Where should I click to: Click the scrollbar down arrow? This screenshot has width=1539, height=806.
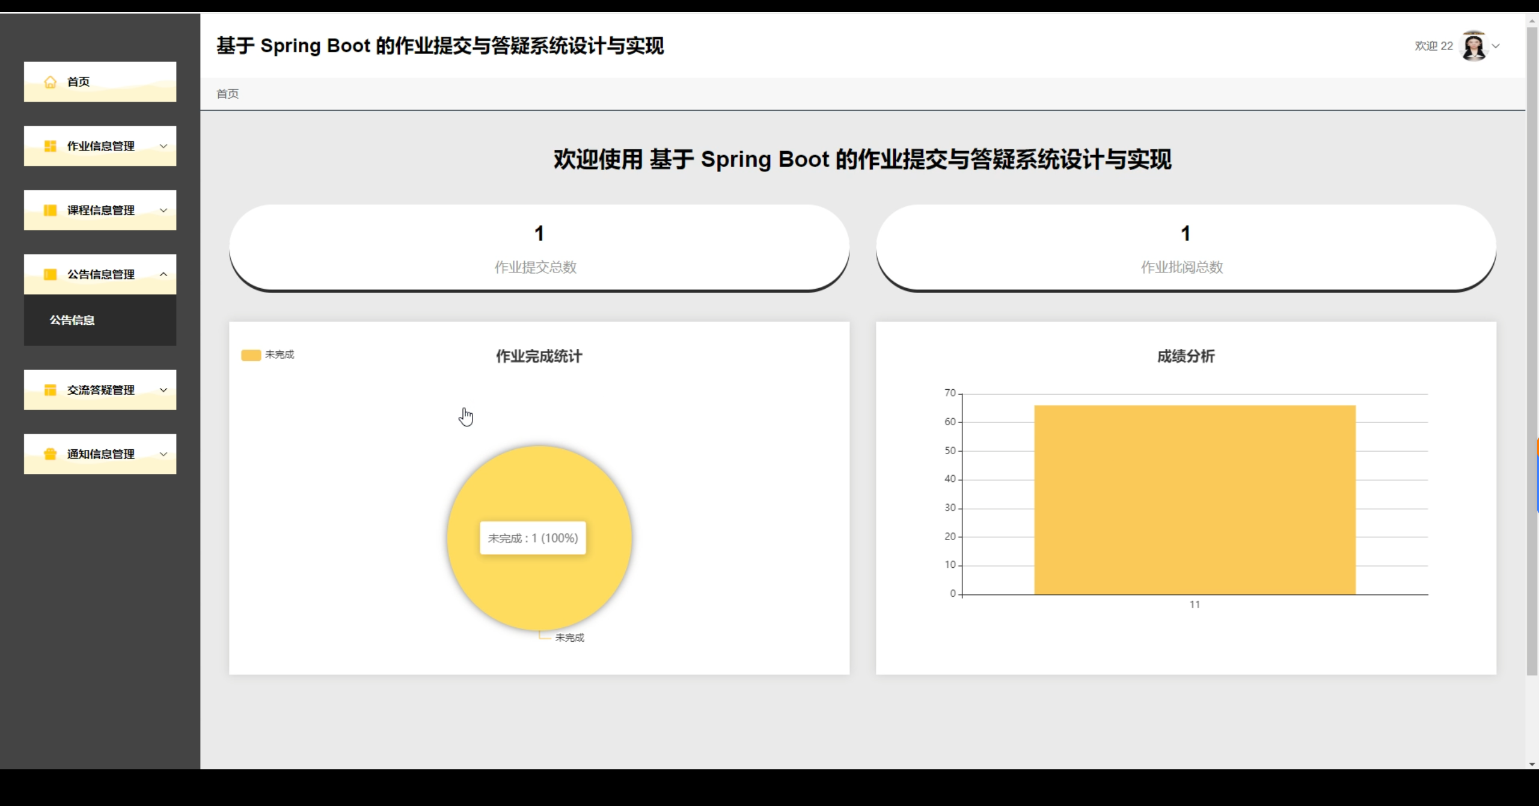point(1532,764)
